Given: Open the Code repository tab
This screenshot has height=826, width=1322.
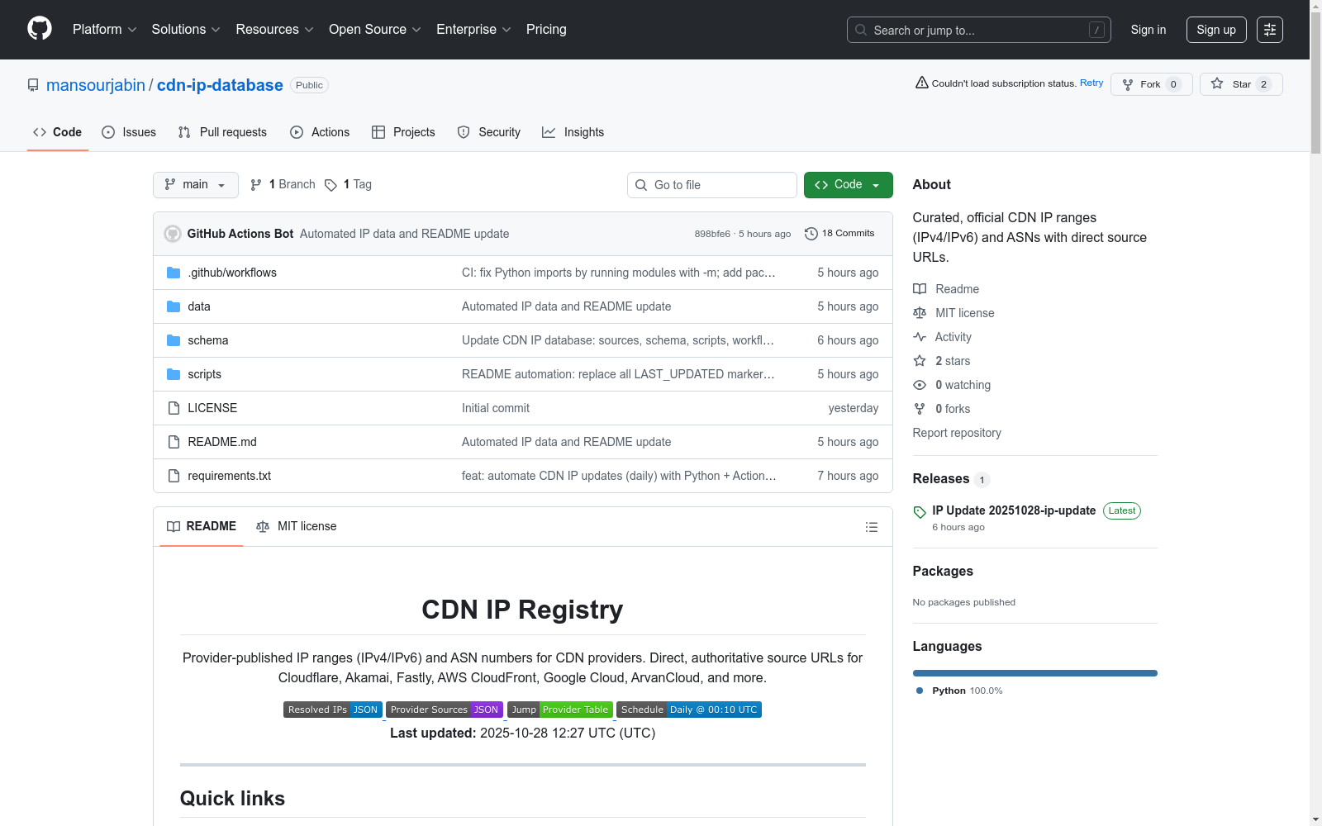Looking at the screenshot, I should pyautogui.click(x=58, y=132).
